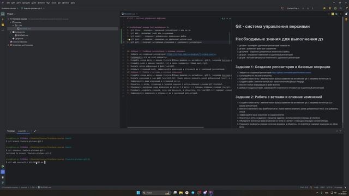Click the intention lightbulb in editor gutter
The width and height of the screenshot is (349, 196).
pos(129,39)
